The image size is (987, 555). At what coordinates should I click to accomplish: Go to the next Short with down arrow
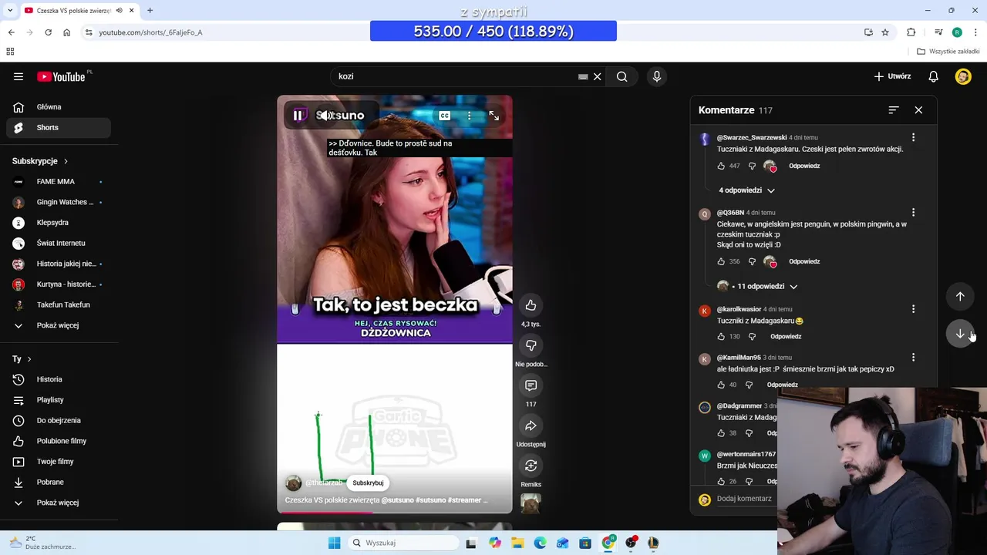960,334
